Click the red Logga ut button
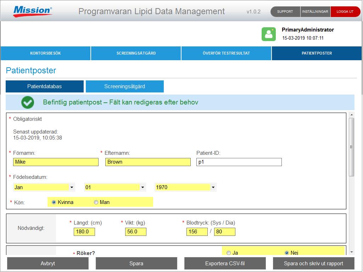 click(345, 12)
